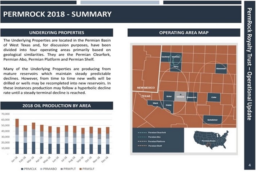Click the 30,000 y-axis value

click(x=5, y=137)
